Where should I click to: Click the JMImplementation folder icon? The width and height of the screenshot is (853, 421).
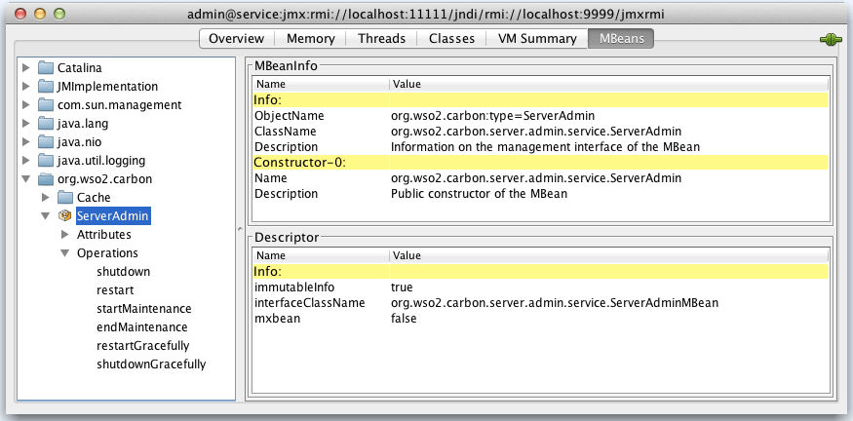click(46, 87)
